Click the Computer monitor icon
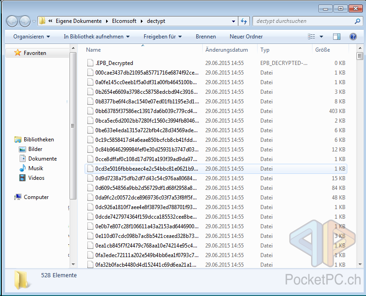The width and height of the screenshot is (366, 296). pyautogui.click(x=18, y=197)
